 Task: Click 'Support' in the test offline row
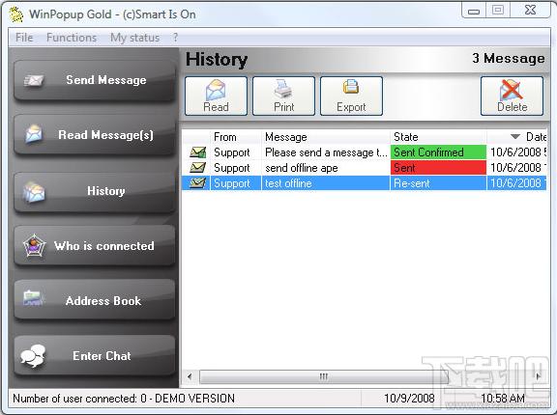(x=232, y=183)
